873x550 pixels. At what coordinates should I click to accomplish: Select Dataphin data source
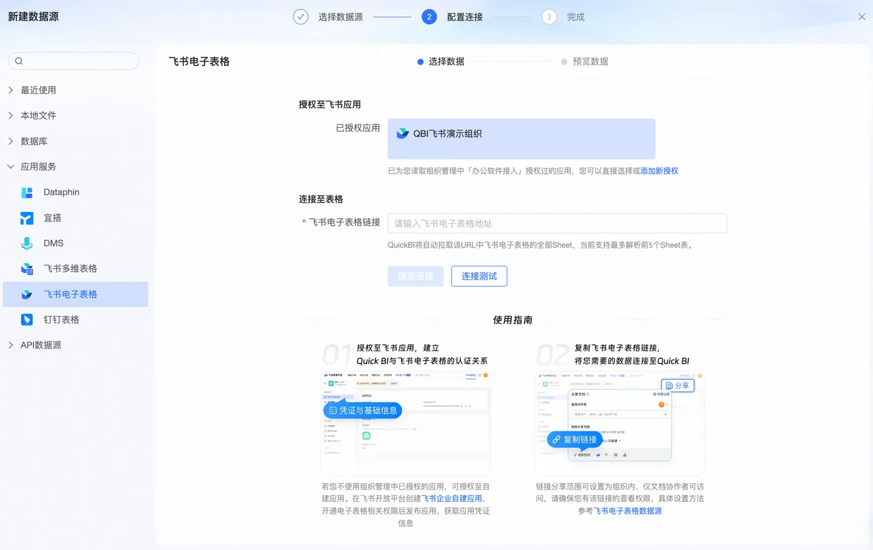coord(75,193)
